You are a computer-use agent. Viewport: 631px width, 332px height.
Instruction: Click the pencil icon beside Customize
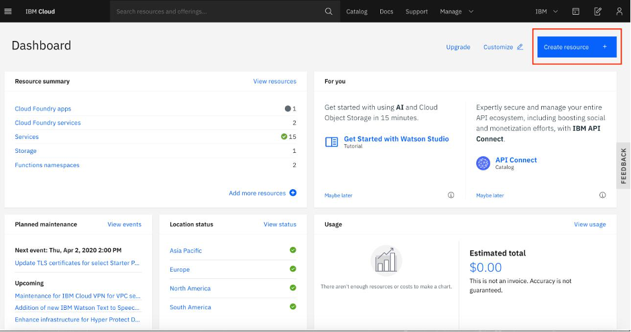tap(520, 47)
